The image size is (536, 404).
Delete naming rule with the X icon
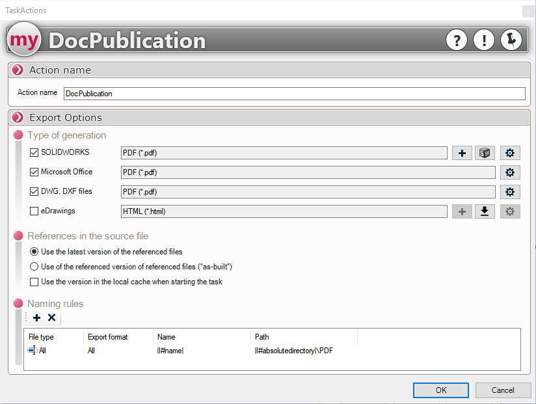tap(51, 318)
